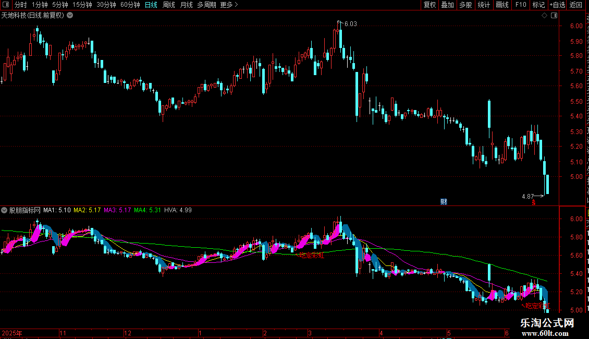Click the diamond icon above the chart
589x339 pixels.
544,16
